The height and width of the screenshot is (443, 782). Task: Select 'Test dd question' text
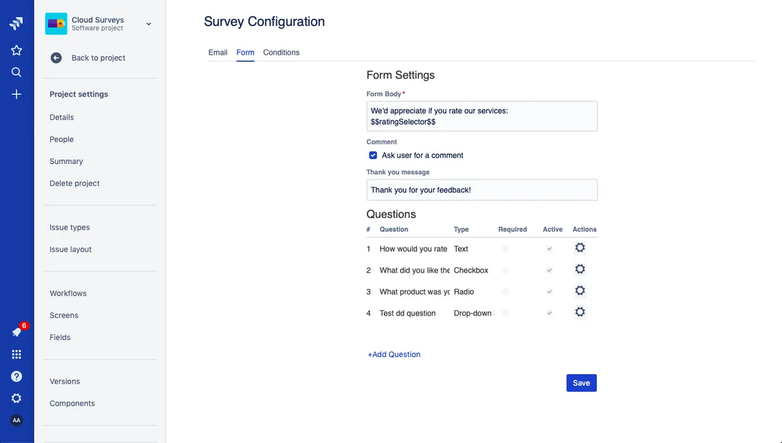click(x=408, y=314)
